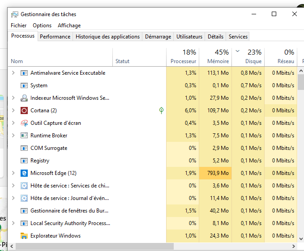Expand the Indexeur Microsoft Windows Search row
This screenshot has width=304, height=251.
coord(13,98)
